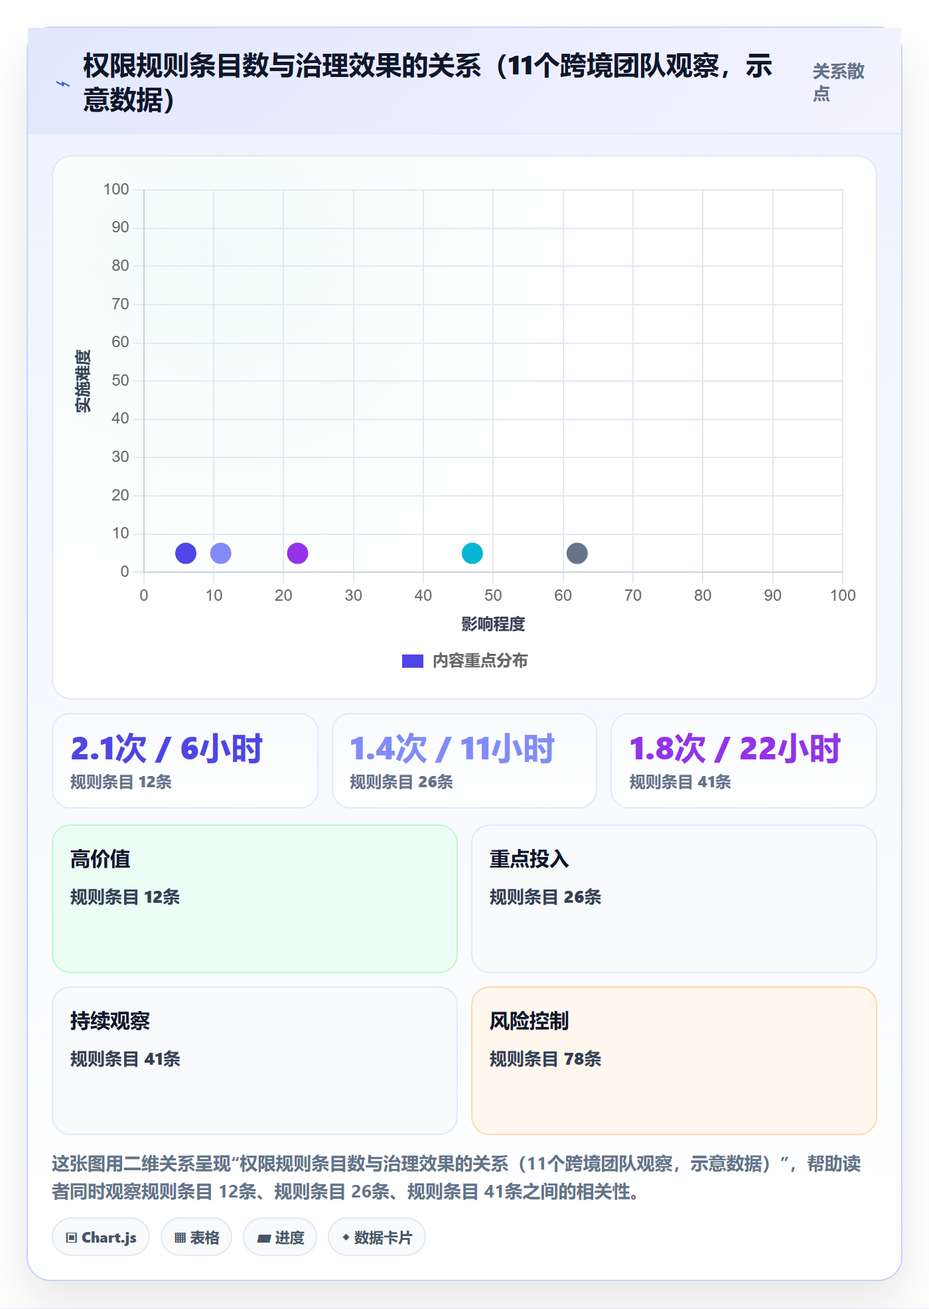Click the chart title starting with 权限规则条目数
Viewport: 929px width, 1309px height.
click(x=428, y=83)
